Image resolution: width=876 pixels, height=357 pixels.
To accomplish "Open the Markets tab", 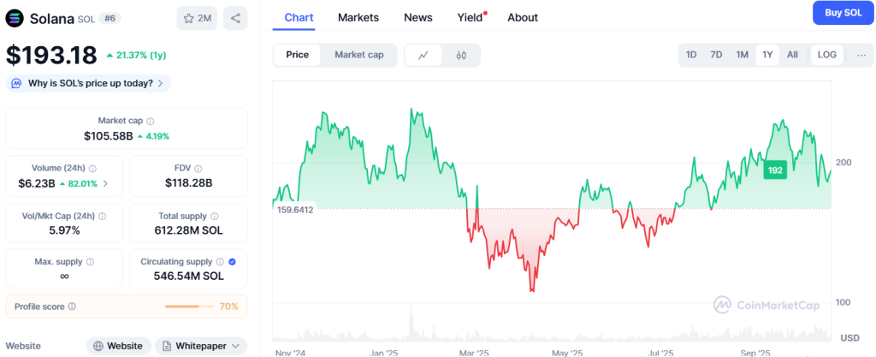I will (x=358, y=17).
